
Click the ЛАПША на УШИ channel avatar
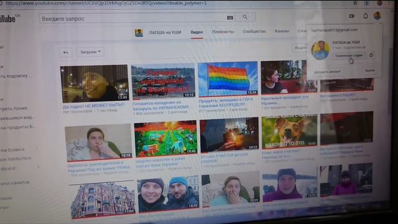(x=139, y=33)
